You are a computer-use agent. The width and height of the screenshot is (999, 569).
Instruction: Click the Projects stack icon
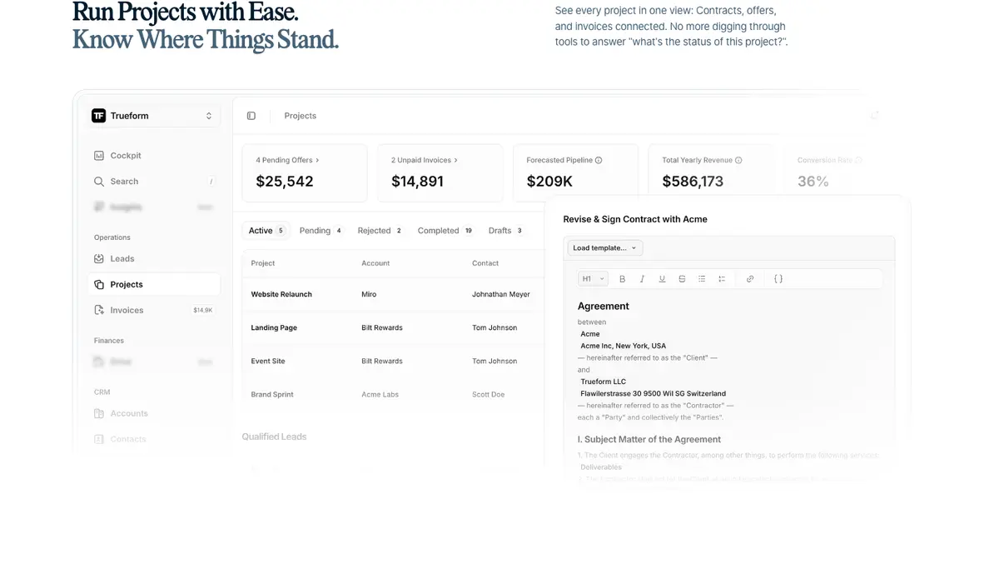tap(99, 285)
